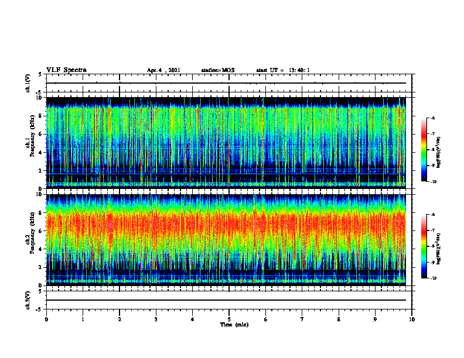This screenshot has width=464, height=358.
Task: Click the ch.1 spectrogram plot area
Action: click(x=226, y=143)
